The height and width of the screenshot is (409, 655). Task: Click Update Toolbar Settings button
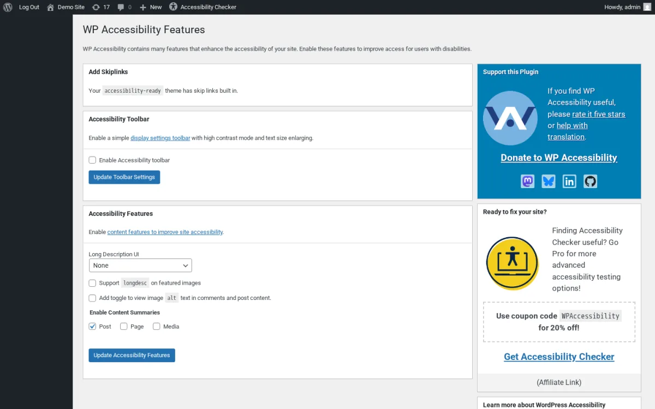click(x=124, y=177)
